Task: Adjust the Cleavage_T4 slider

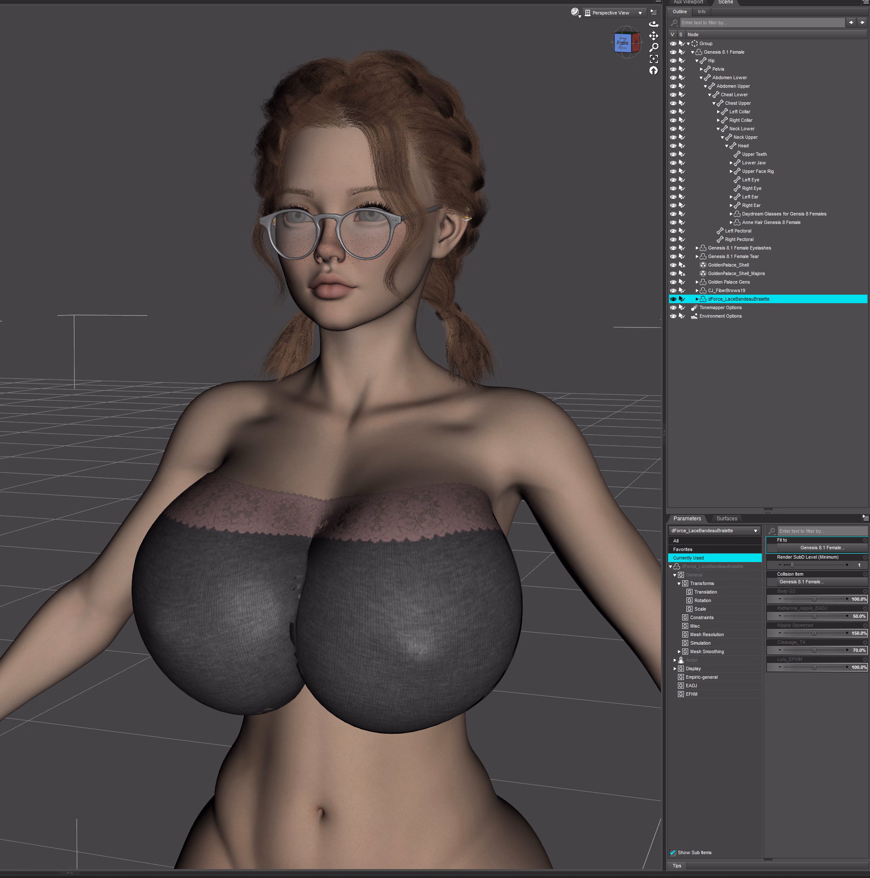Action: tap(814, 650)
